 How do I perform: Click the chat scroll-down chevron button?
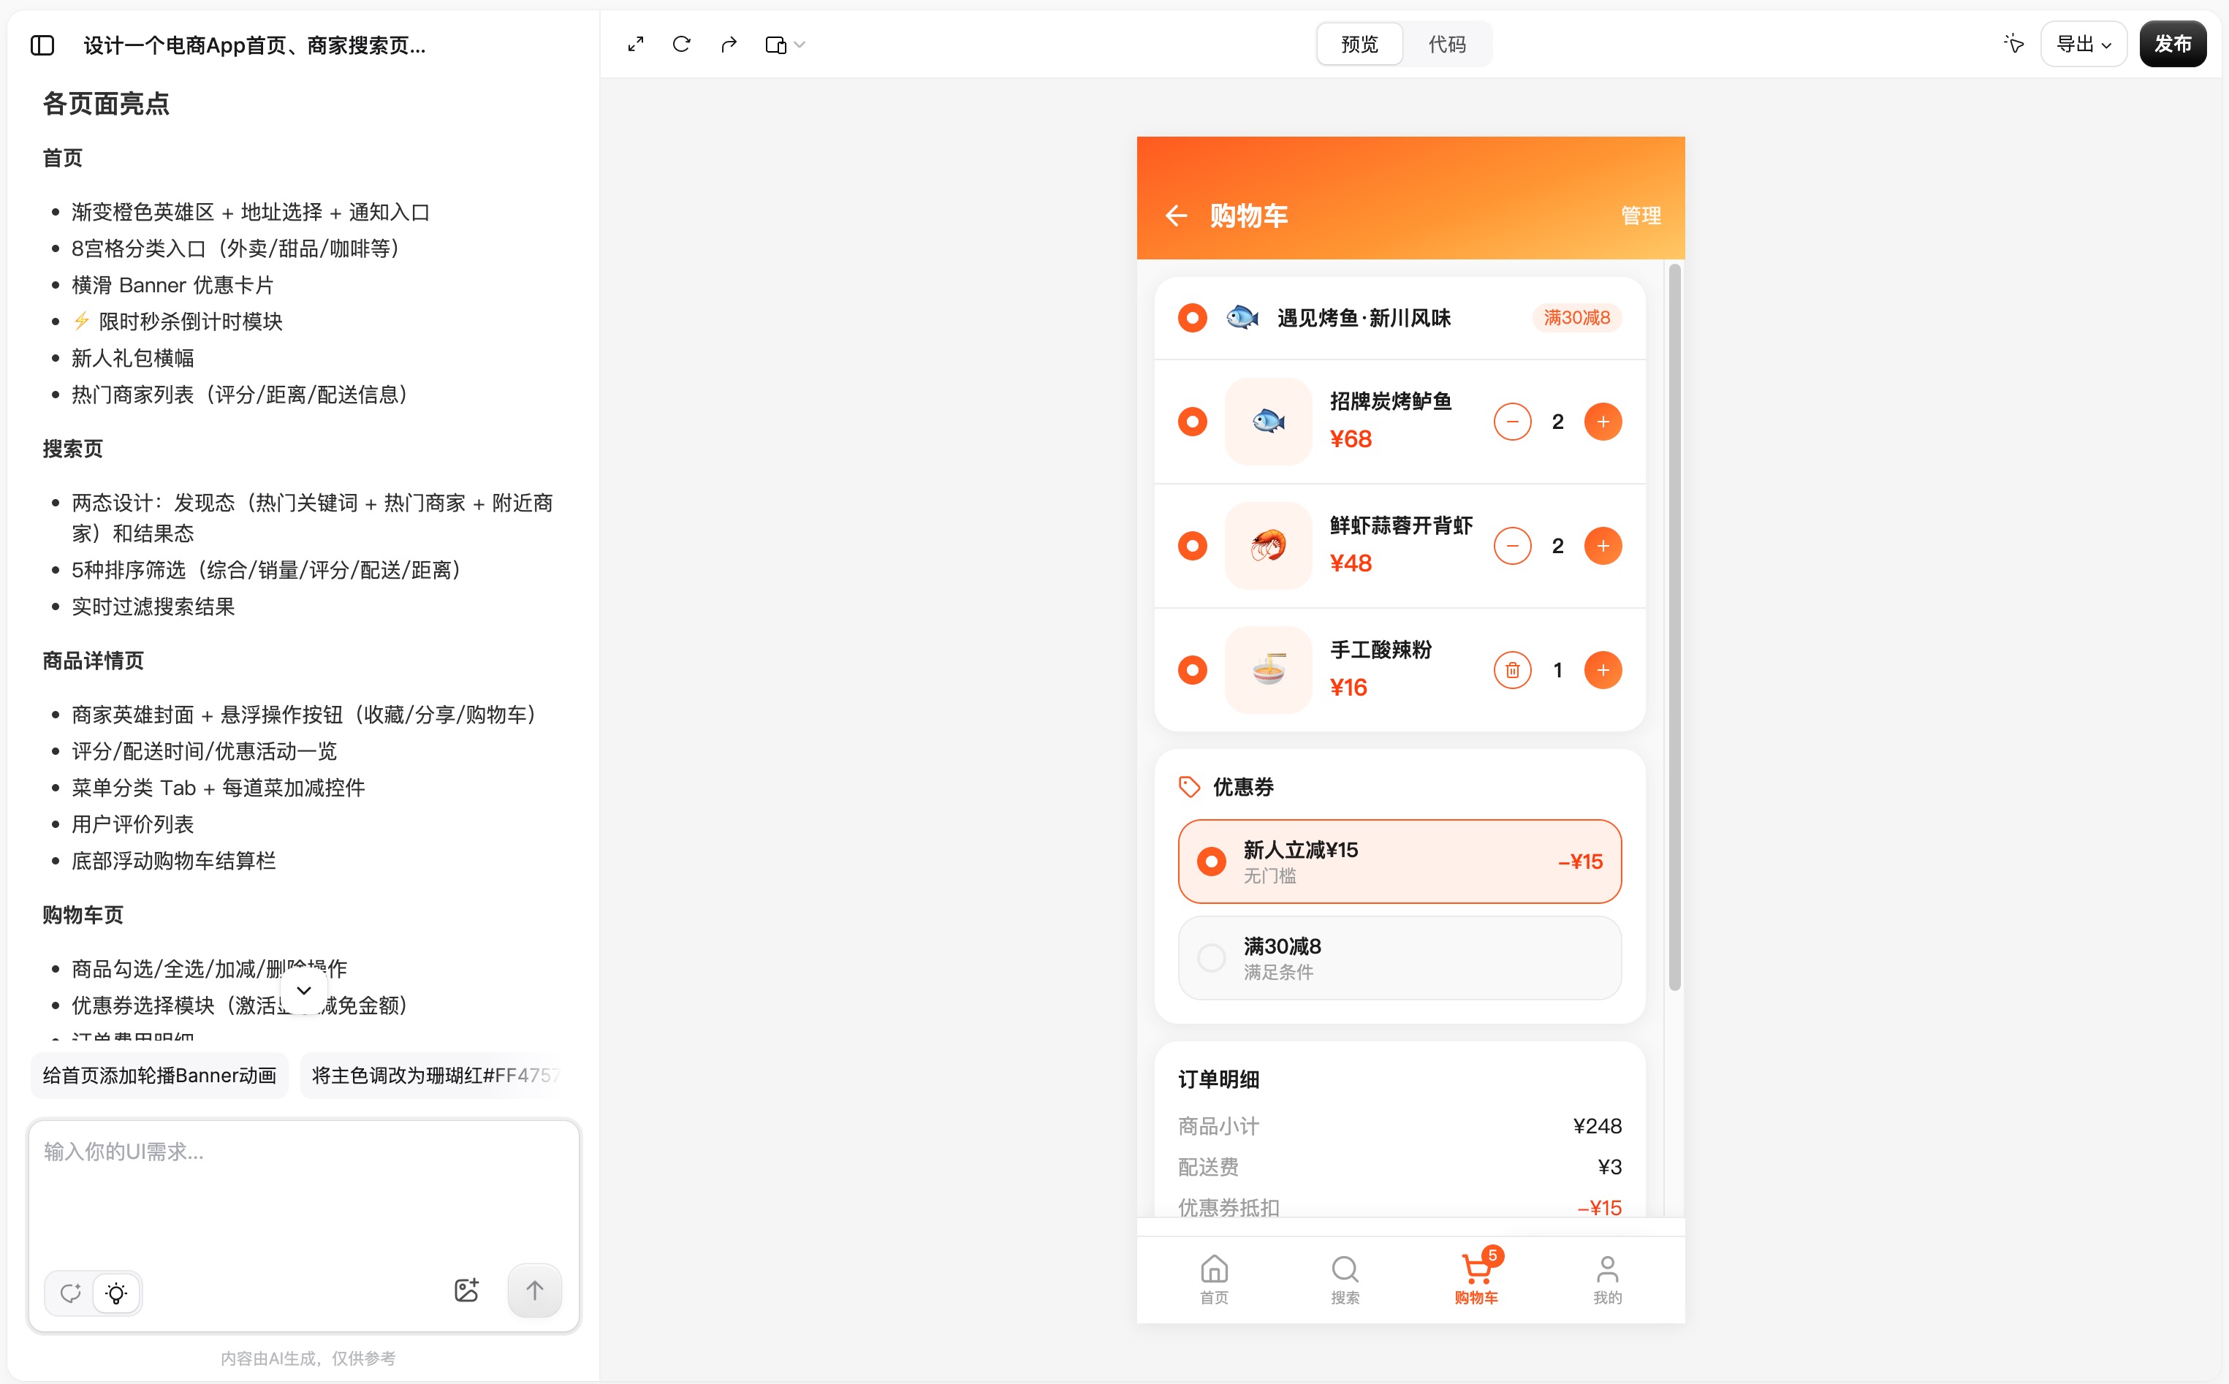[x=304, y=990]
